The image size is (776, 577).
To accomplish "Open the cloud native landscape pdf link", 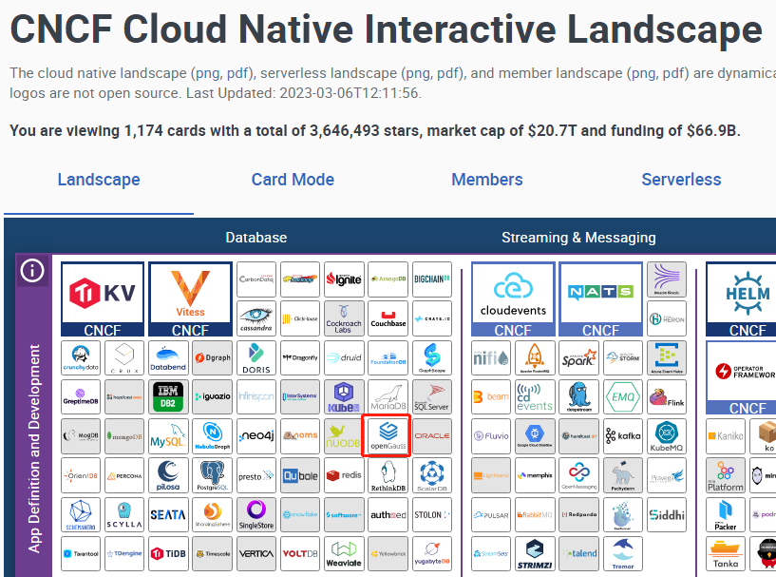I will (x=237, y=73).
